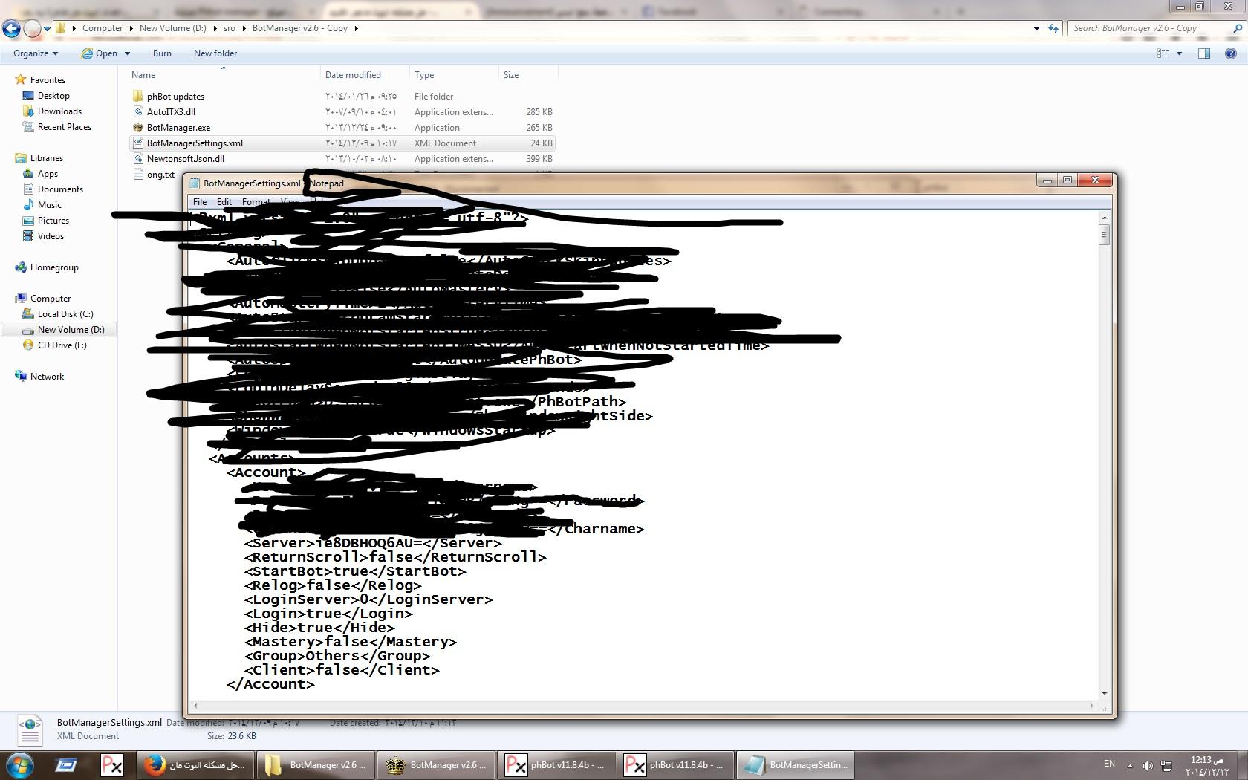Click Notepad horizontal scrollbar right arrow
Image resolution: width=1248 pixels, height=780 pixels.
(1091, 706)
